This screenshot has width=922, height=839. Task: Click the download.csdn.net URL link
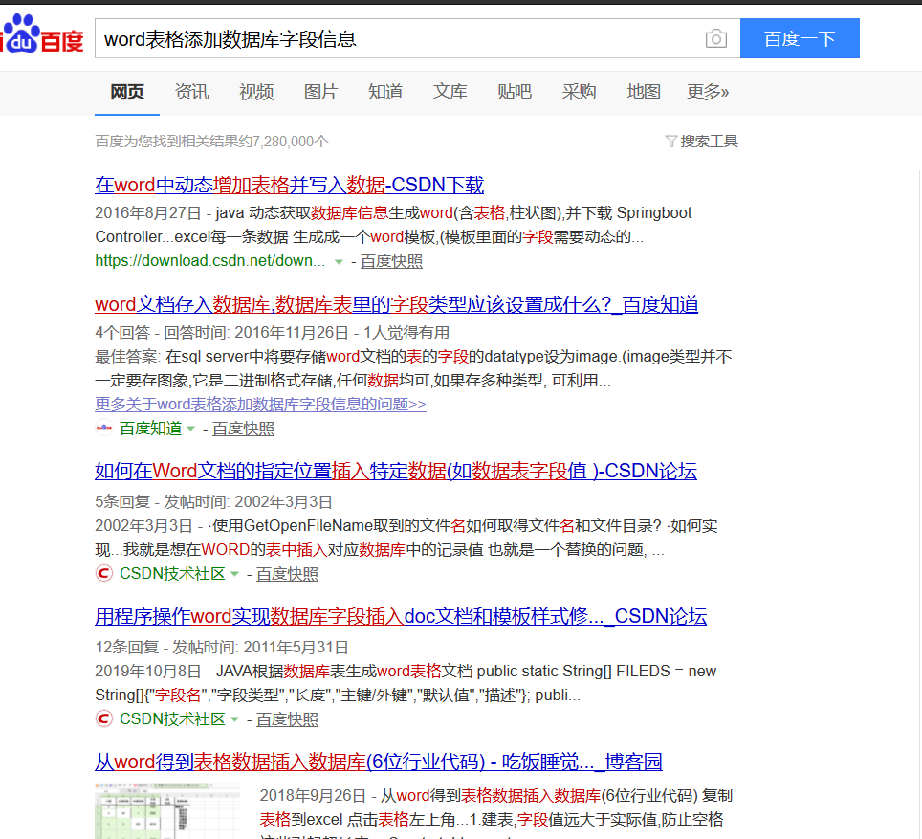click(209, 260)
